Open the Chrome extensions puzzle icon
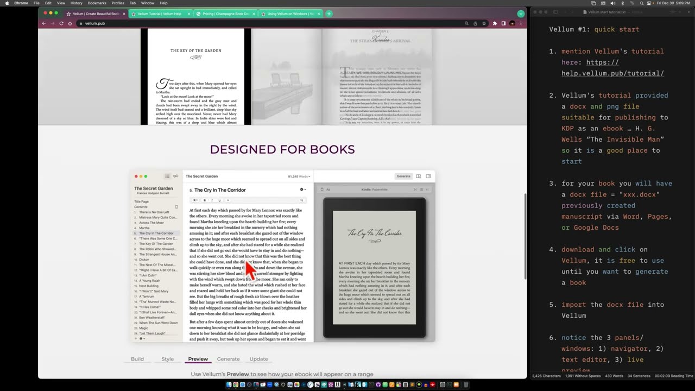Image resolution: width=695 pixels, height=391 pixels. pos(495,23)
